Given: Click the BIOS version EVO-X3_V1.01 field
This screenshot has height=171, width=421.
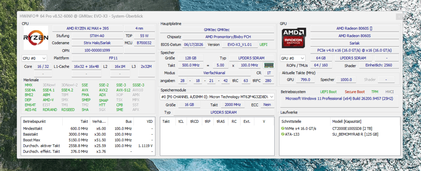Looking at the screenshot, I should 240,45.
